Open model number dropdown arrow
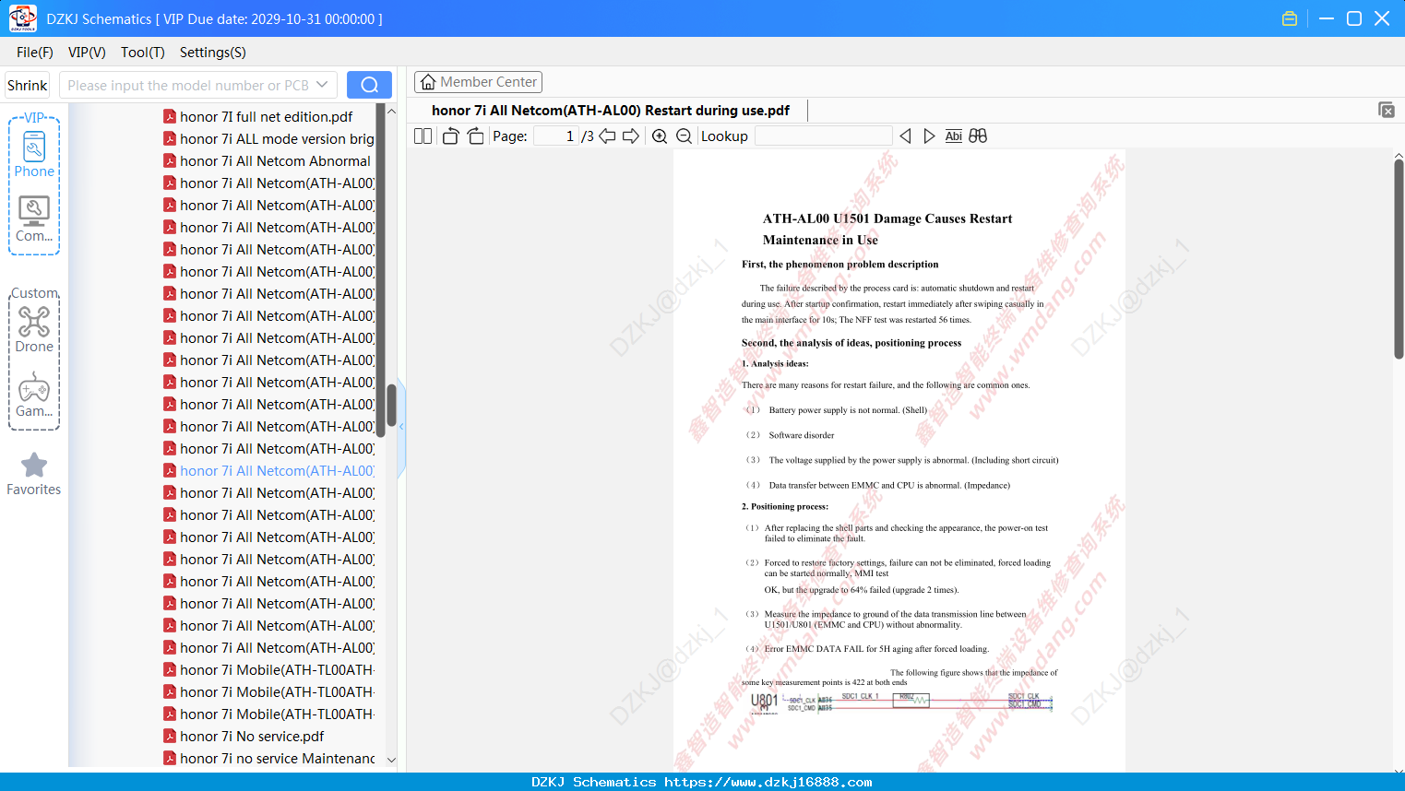The height and width of the screenshot is (791, 1405). [x=322, y=85]
